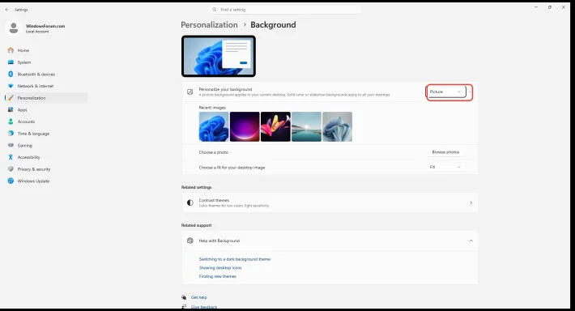Click the search magnifier icon
575x311 pixels.
pos(214,10)
